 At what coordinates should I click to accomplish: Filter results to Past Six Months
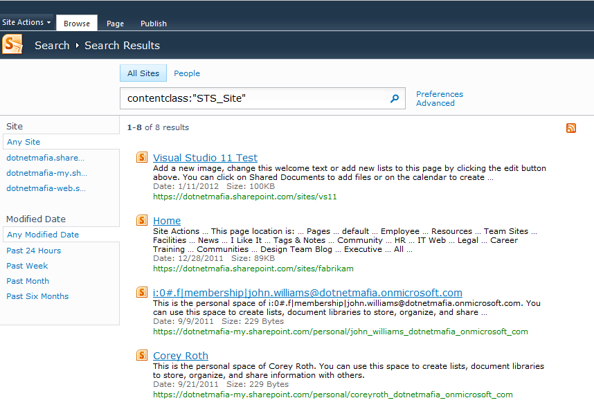(x=37, y=296)
